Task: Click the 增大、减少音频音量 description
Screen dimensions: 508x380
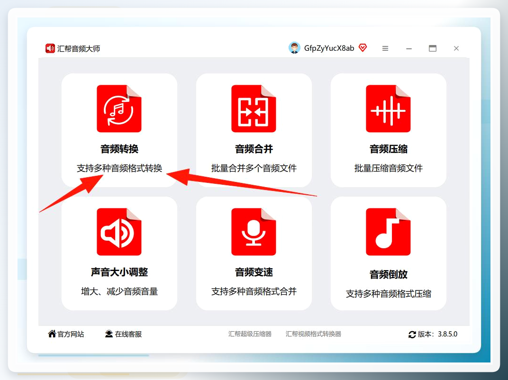Action: click(119, 291)
